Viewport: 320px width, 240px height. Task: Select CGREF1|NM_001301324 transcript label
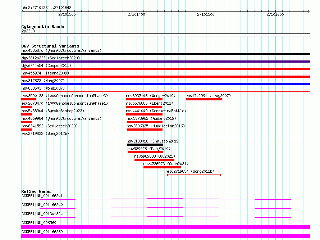[42, 214]
